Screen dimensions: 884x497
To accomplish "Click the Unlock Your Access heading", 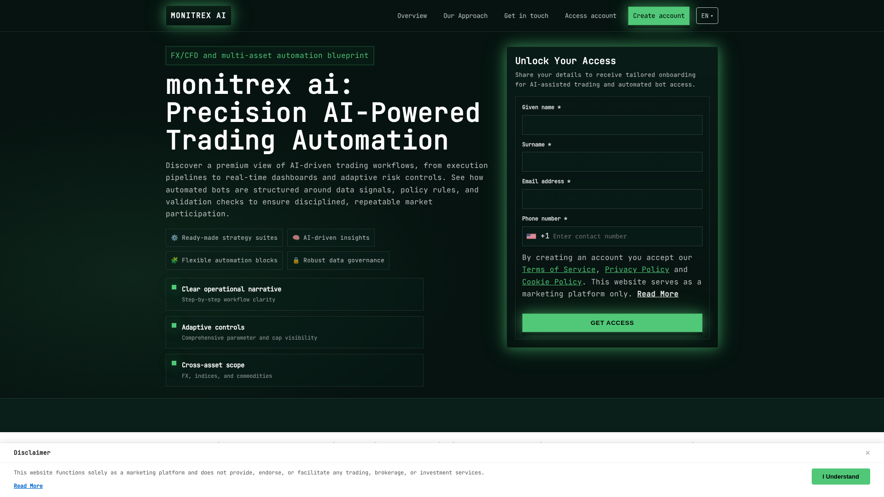I will click(x=565, y=61).
